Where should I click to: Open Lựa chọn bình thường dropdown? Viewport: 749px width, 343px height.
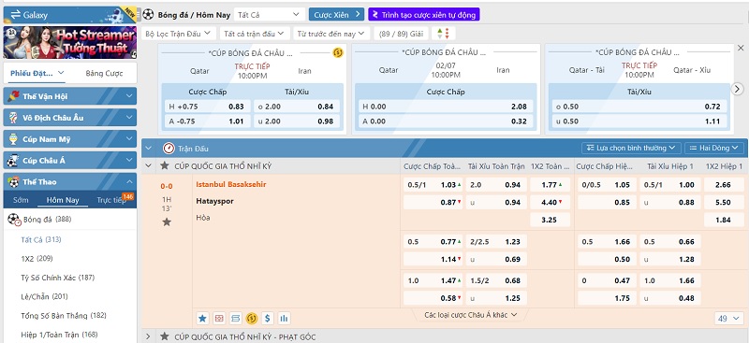click(x=631, y=148)
